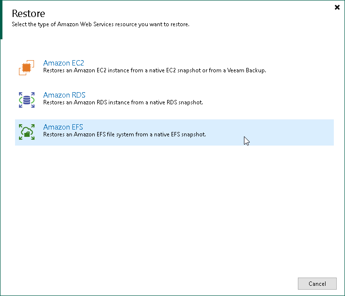Click the RDS description starting "Restores an Amazon RDS instance"
The image size is (345, 296).
[x=123, y=102]
